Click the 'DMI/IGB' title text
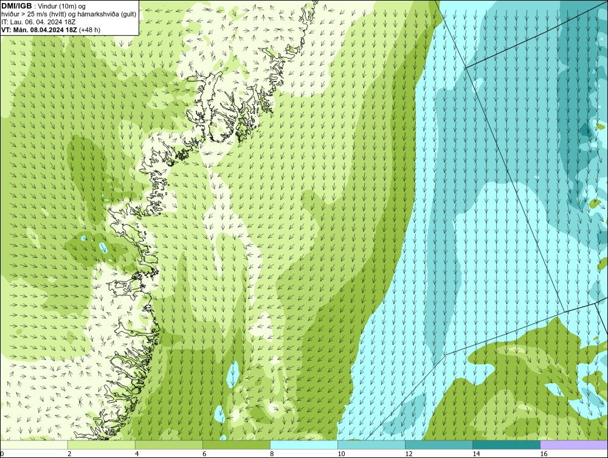This screenshot has width=608, height=458. click(16, 6)
